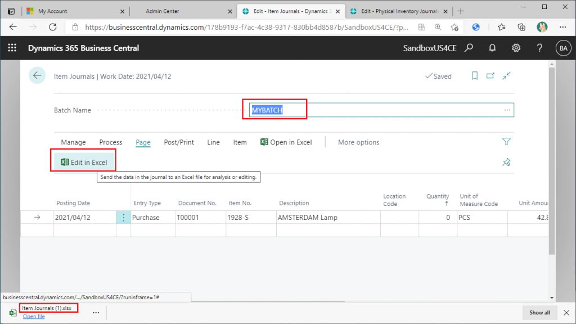Open the Manage menu

(74, 142)
